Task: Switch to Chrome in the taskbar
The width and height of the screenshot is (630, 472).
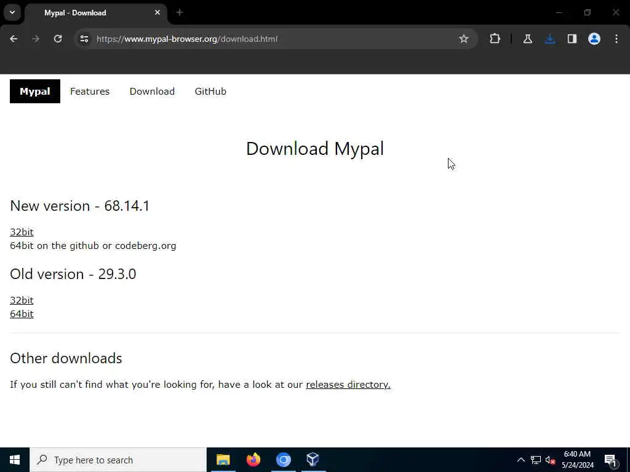Action: coord(283,460)
